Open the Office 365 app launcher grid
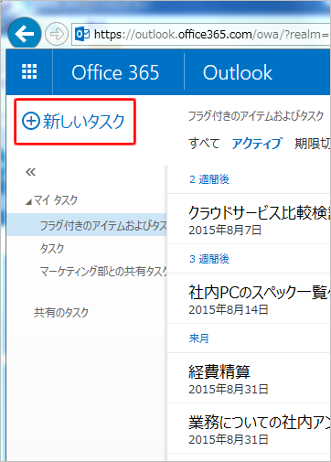Viewport: 331px width, 462px height. point(29,72)
